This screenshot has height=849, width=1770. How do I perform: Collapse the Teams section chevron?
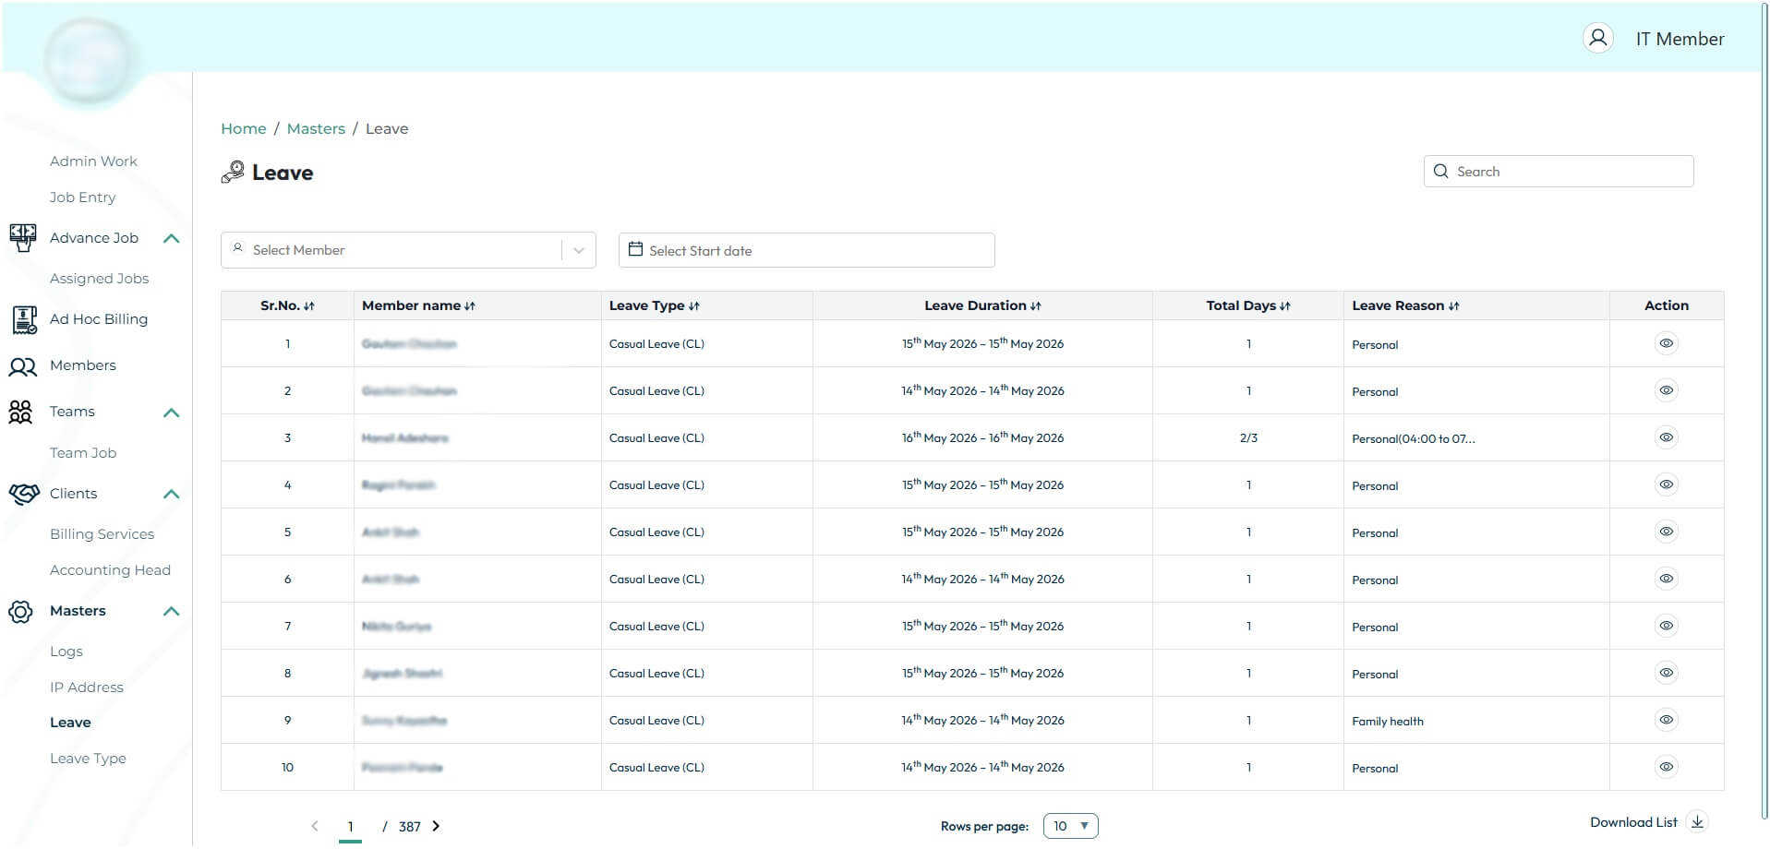[x=171, y=413]
